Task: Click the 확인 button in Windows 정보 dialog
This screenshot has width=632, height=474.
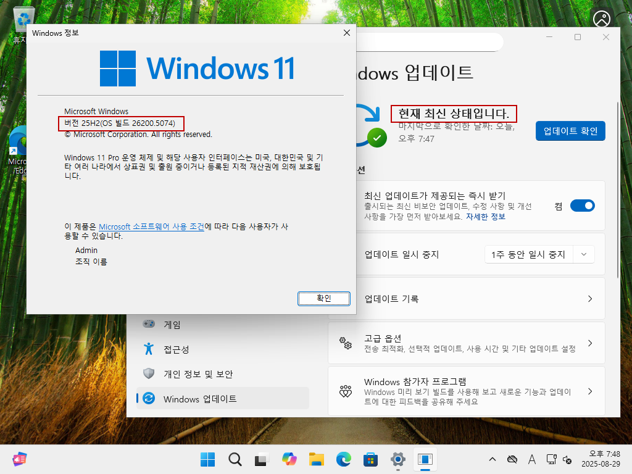Action: (323, 298)
